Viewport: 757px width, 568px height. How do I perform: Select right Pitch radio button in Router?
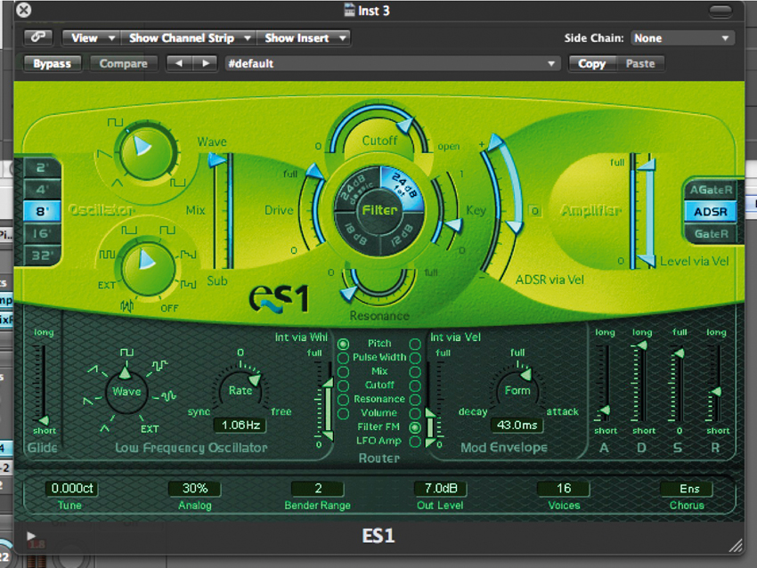pos(415,344)
